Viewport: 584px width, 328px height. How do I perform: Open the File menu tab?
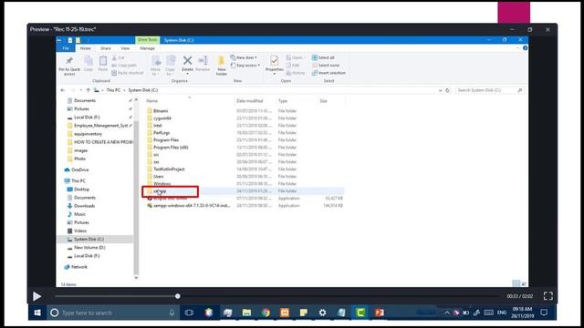(66, 48)
